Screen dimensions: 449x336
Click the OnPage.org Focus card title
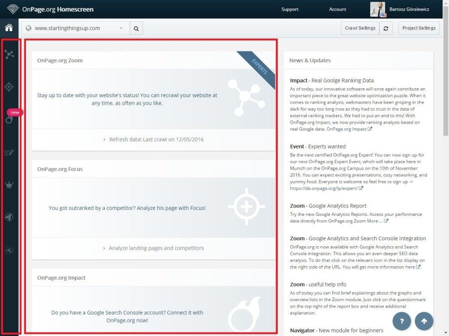60,169
